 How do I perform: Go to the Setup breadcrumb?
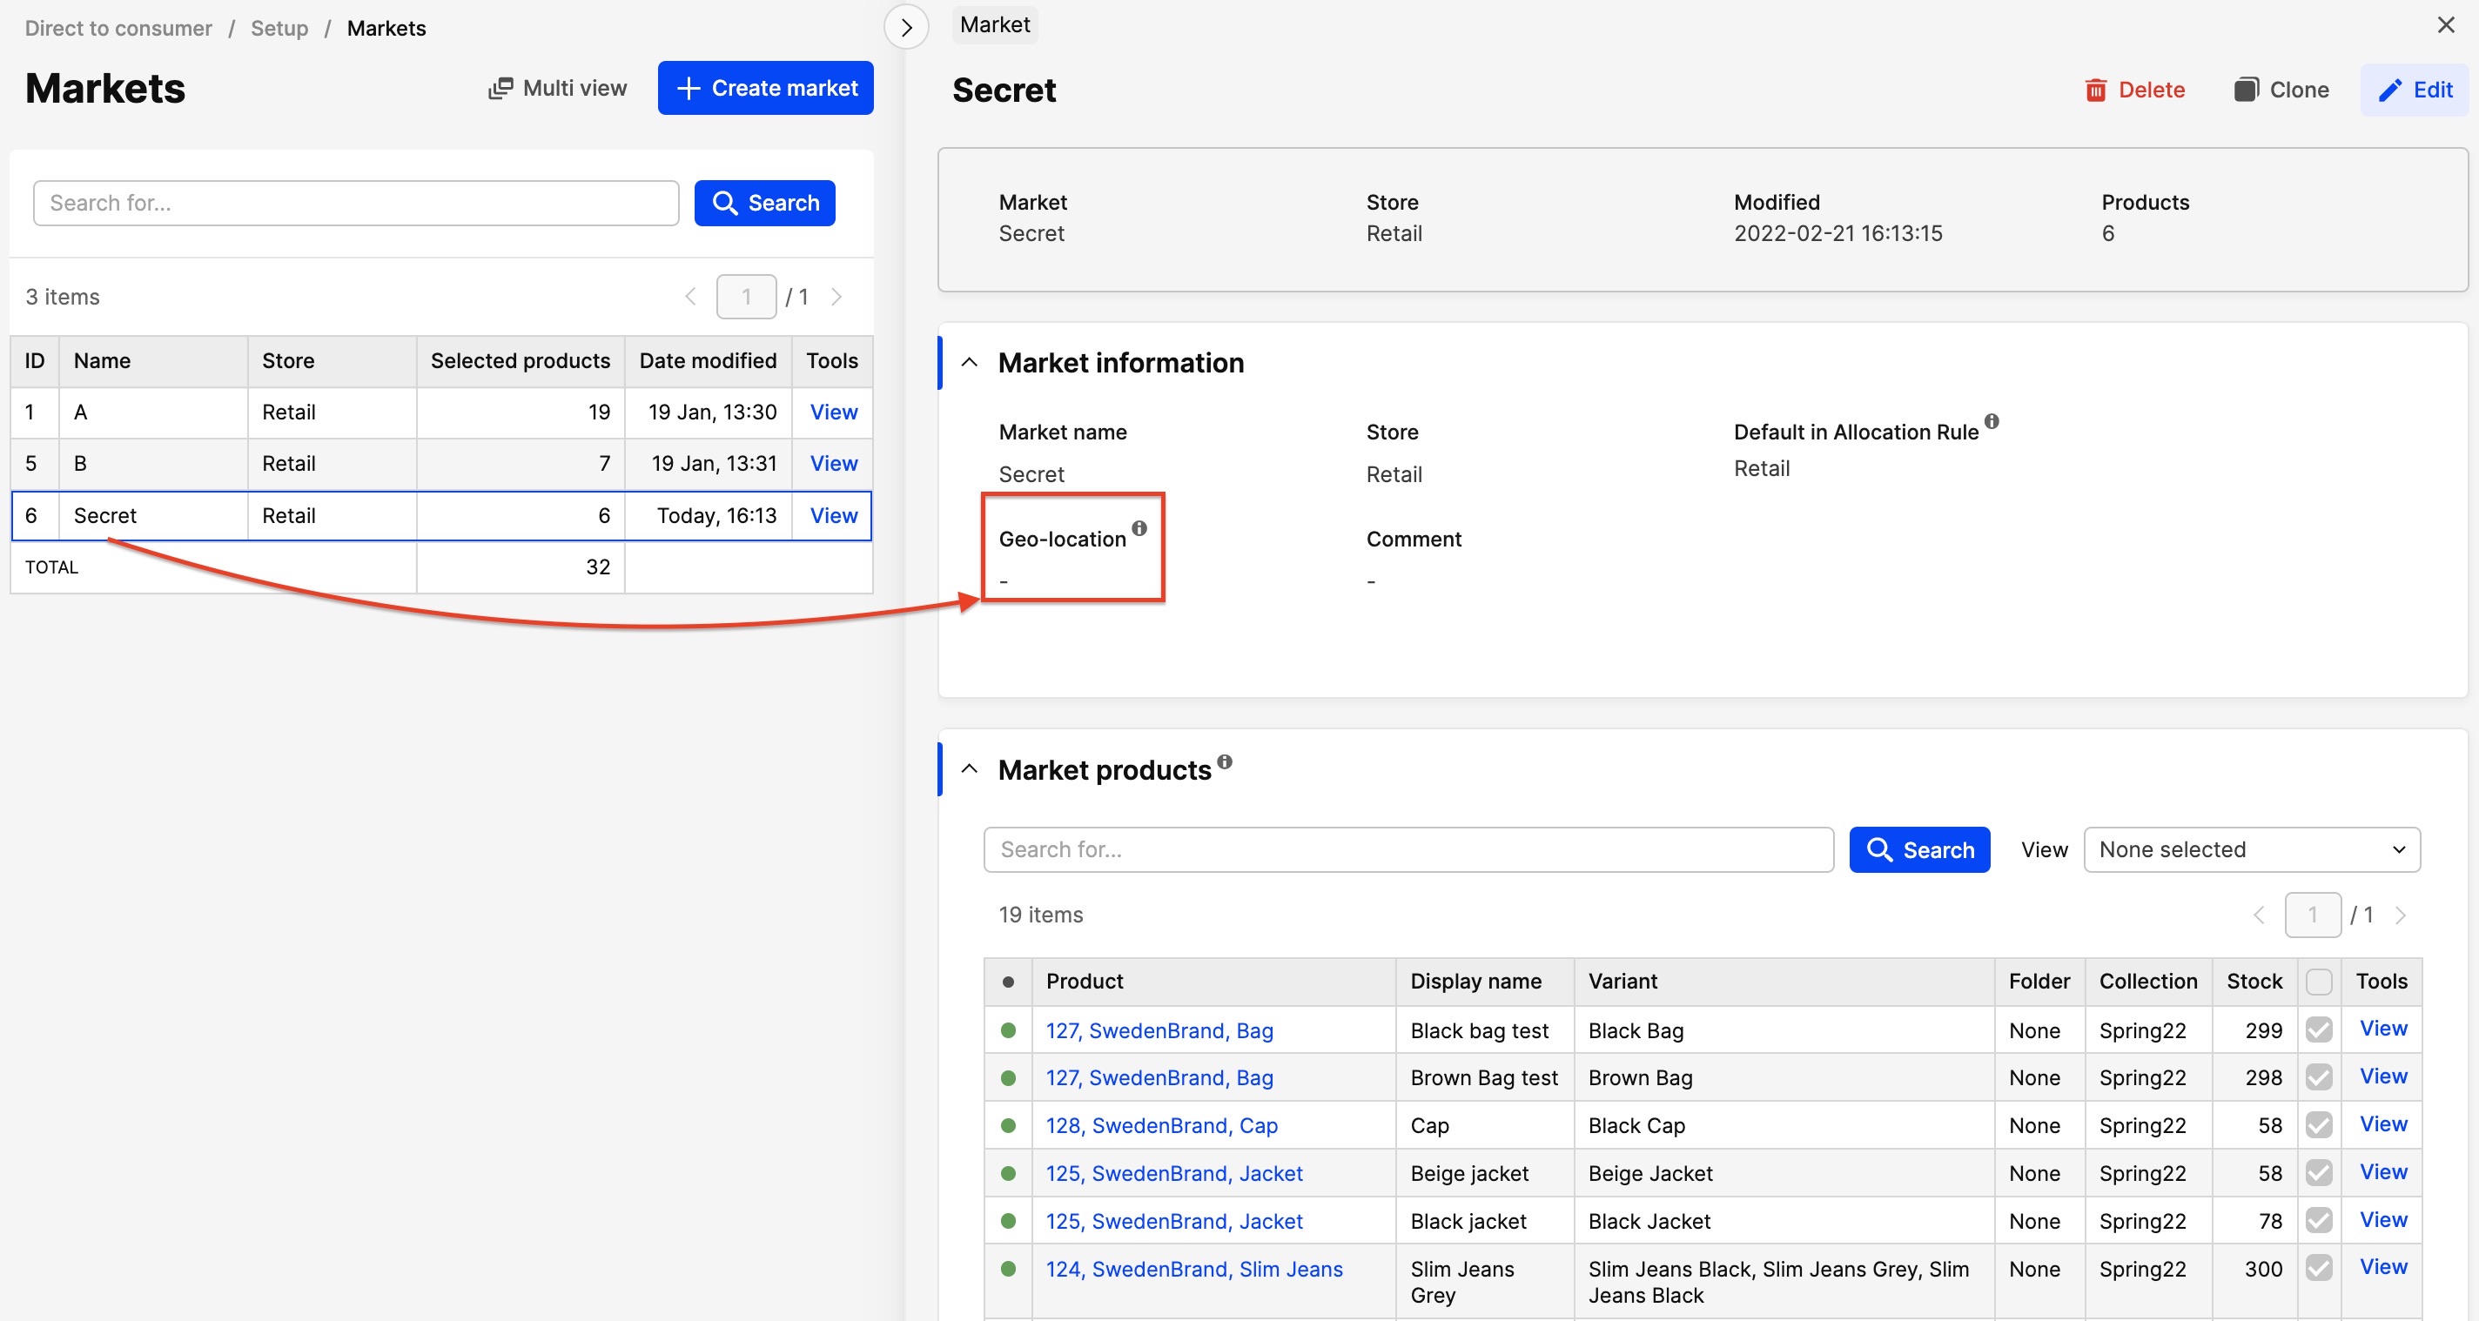pyautogui.click(x=279, y=28)
